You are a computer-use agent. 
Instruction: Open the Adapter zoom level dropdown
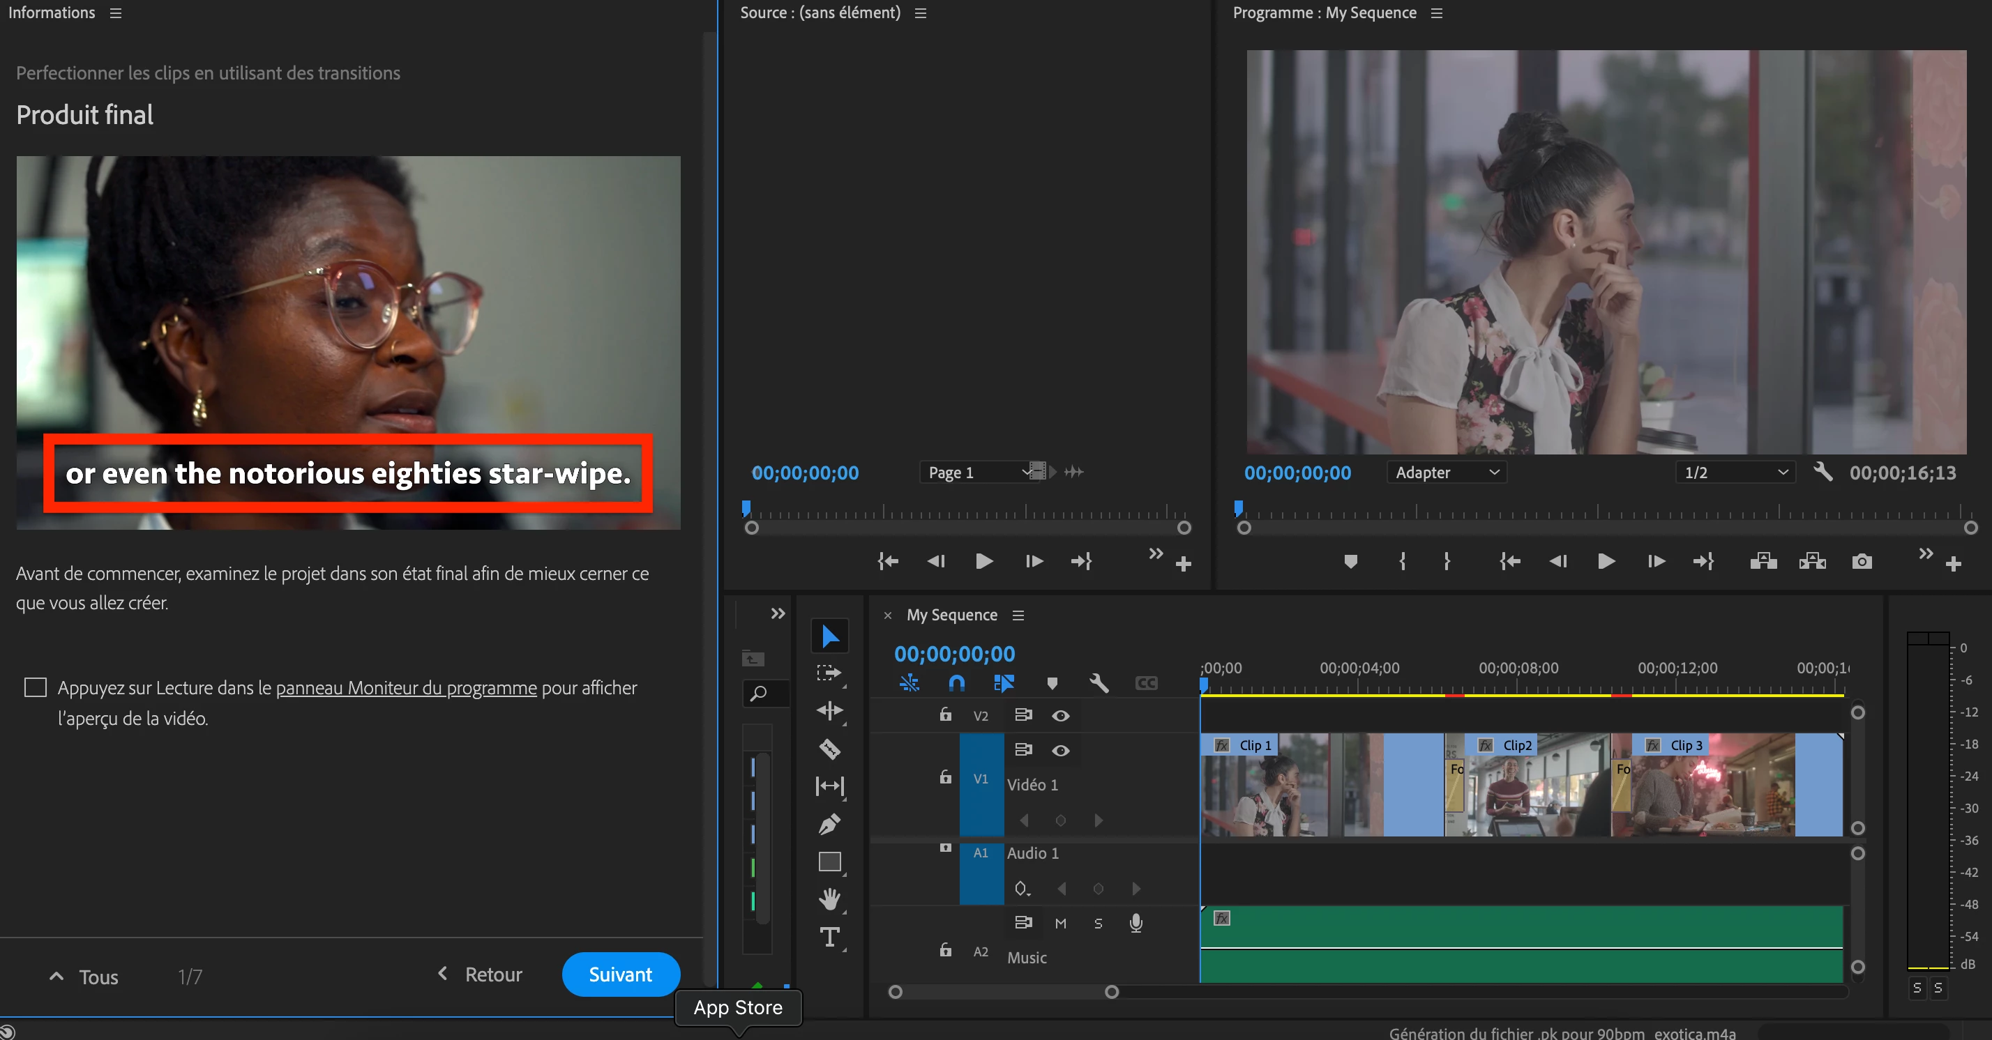tap(1446, 472)
